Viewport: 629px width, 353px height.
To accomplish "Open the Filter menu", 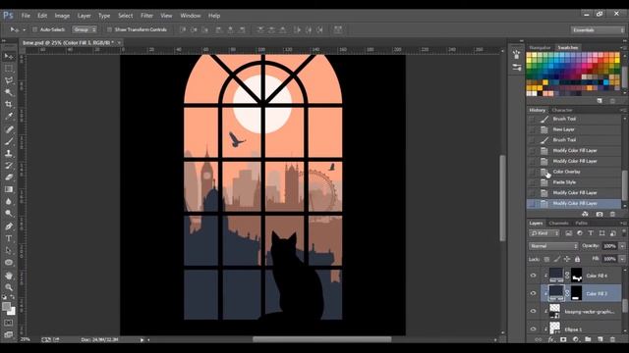I will point(146,16).
